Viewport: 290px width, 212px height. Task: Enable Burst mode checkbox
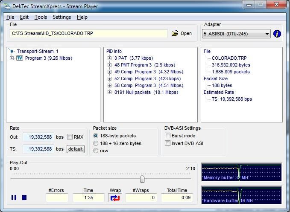[x=167, y=136]
